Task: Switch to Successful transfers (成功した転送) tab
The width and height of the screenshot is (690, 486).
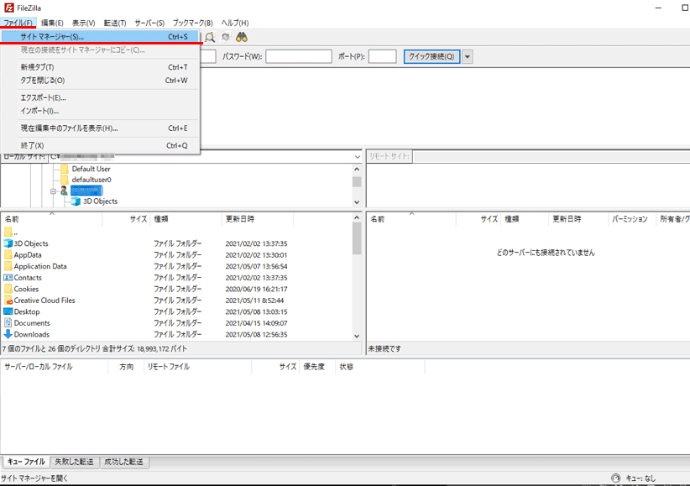Action: [123, 462]
